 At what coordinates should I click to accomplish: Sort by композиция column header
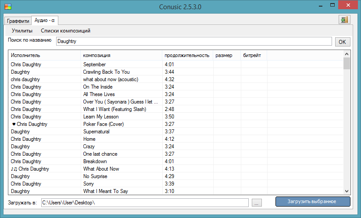122,55
